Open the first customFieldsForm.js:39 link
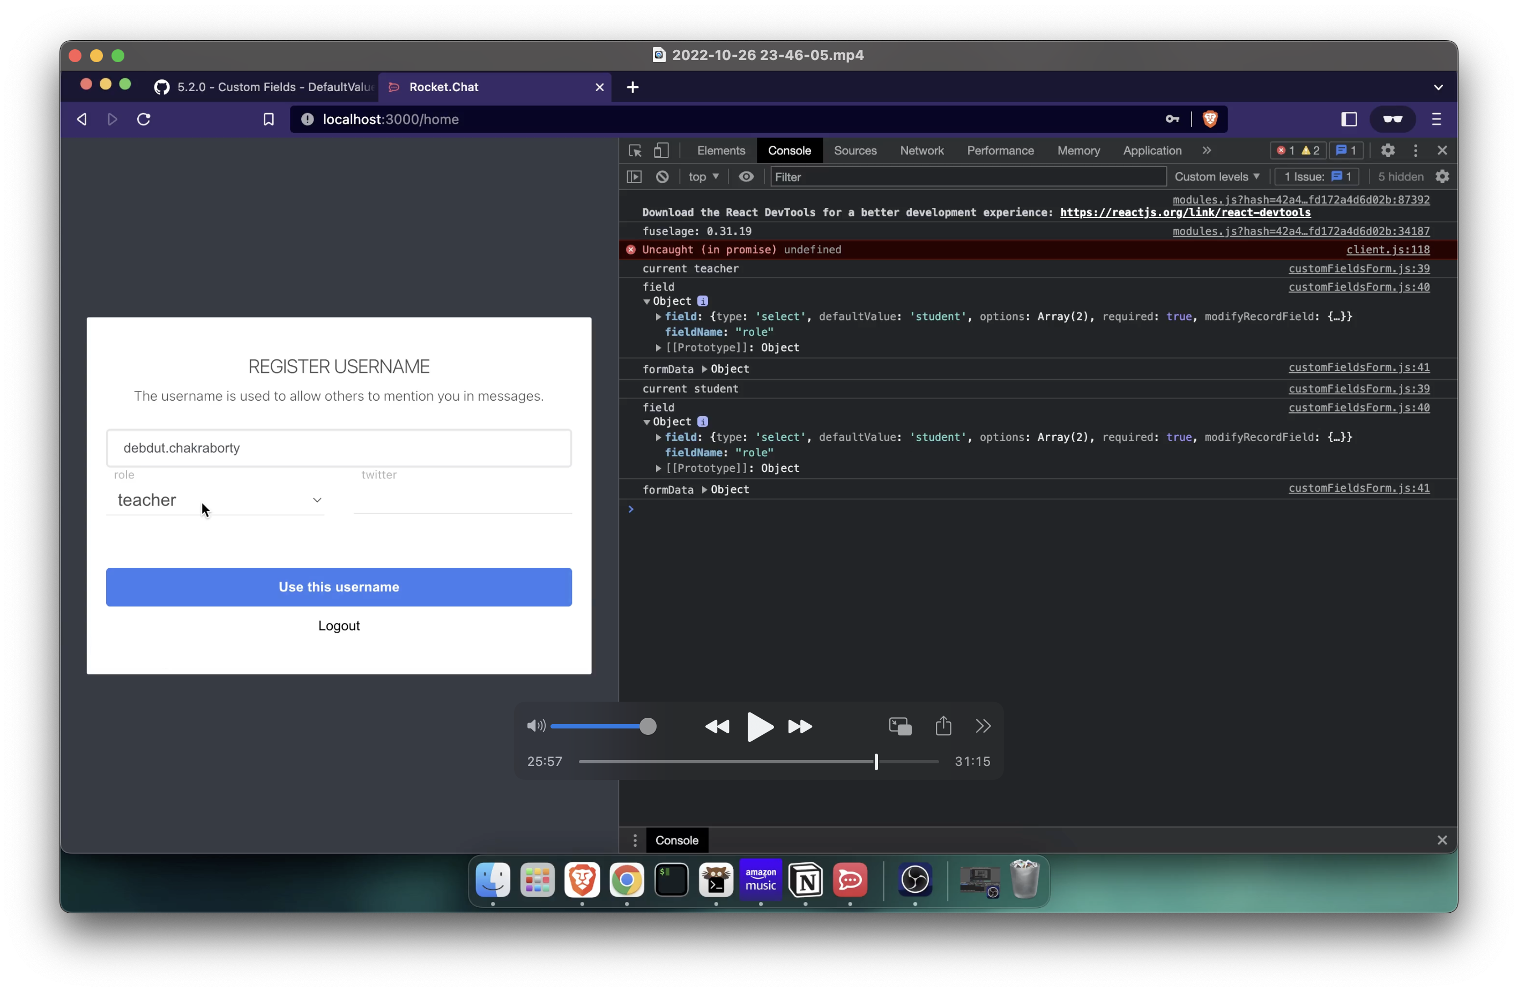 [1359, 268]
